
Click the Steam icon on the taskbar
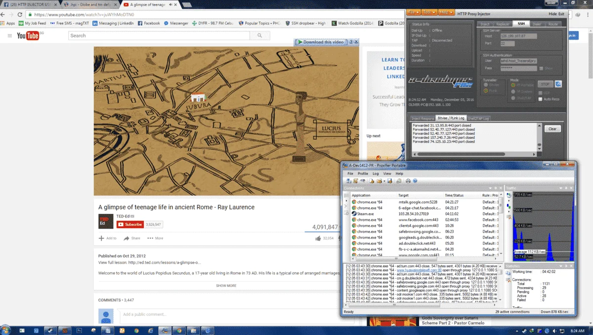click(x=50, y=330)
